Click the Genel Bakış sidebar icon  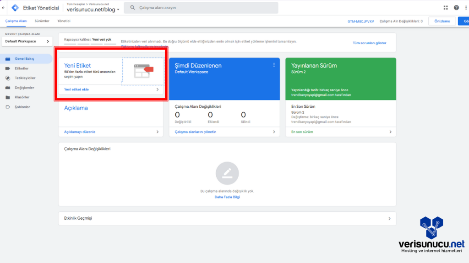click(8, 59)
